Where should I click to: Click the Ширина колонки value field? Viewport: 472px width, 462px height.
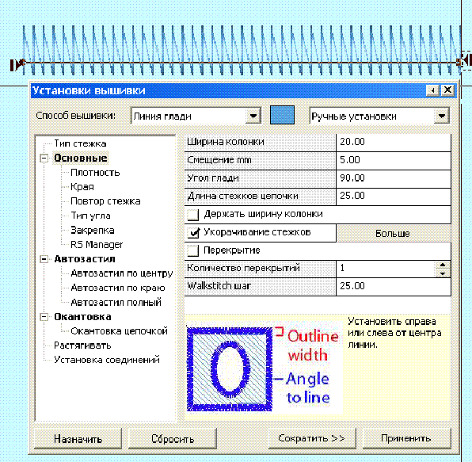click(394, 142)
